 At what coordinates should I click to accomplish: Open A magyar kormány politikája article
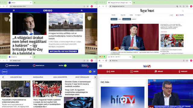coord(65,36)
